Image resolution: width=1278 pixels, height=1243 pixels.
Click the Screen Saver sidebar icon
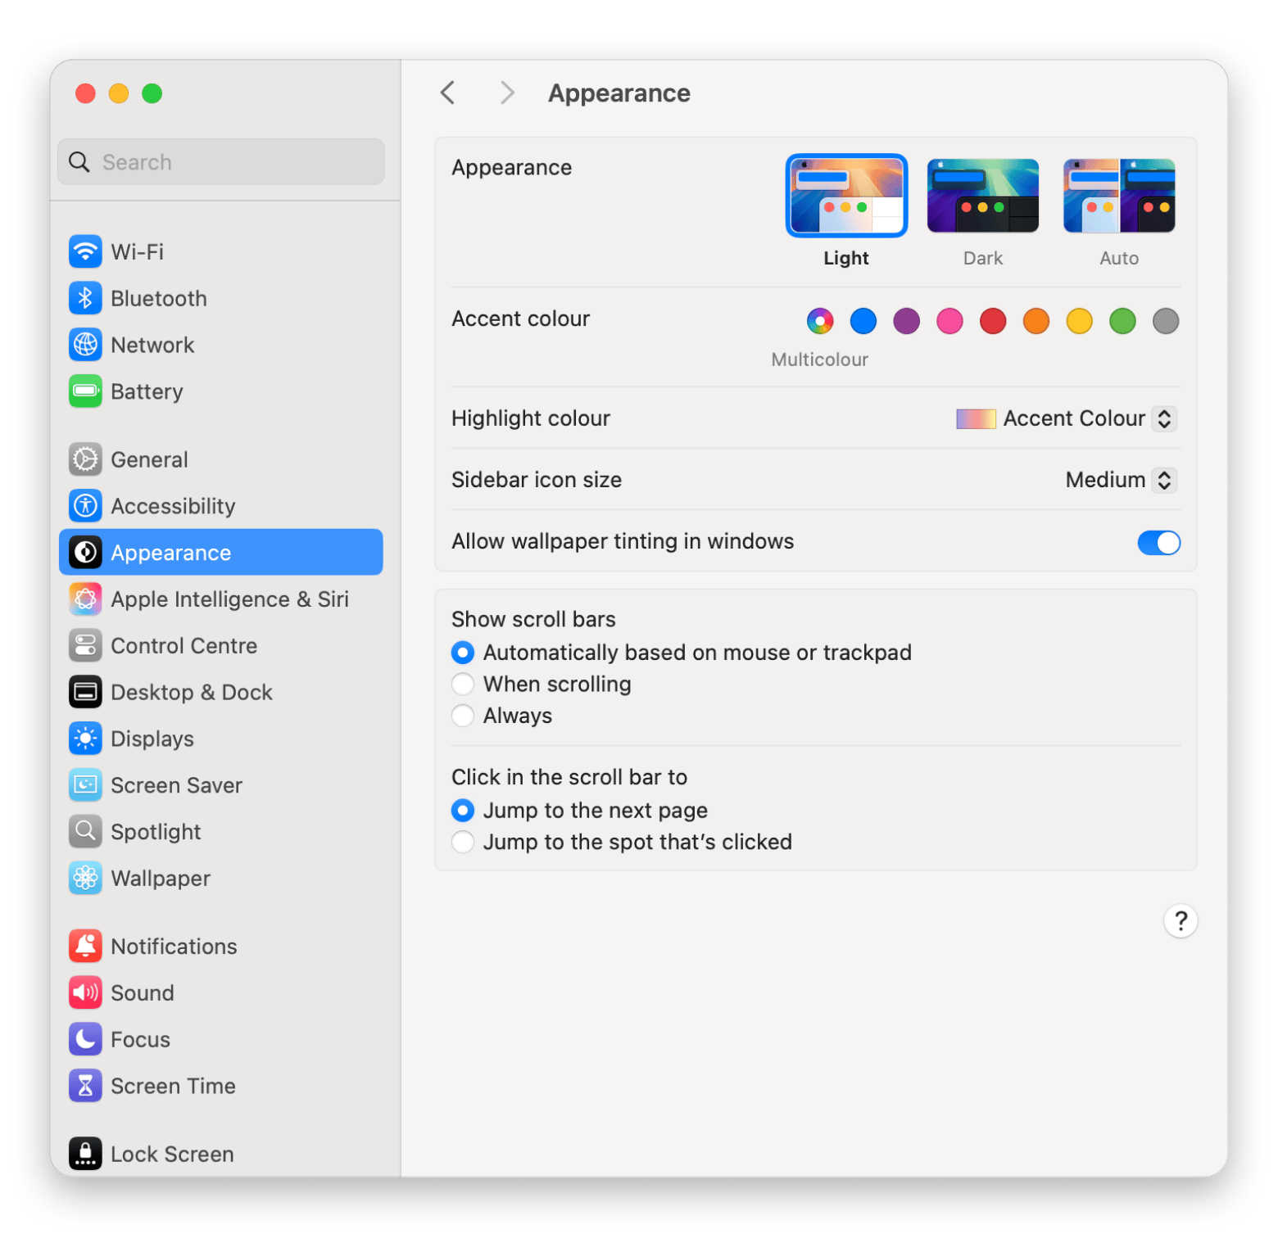(85, 785)
